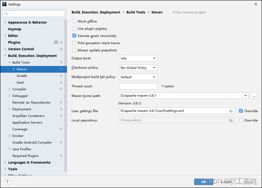Click Build Tools breadcrumb link
The width and height of the screenshot is (262, 188).
pos(136,12)
